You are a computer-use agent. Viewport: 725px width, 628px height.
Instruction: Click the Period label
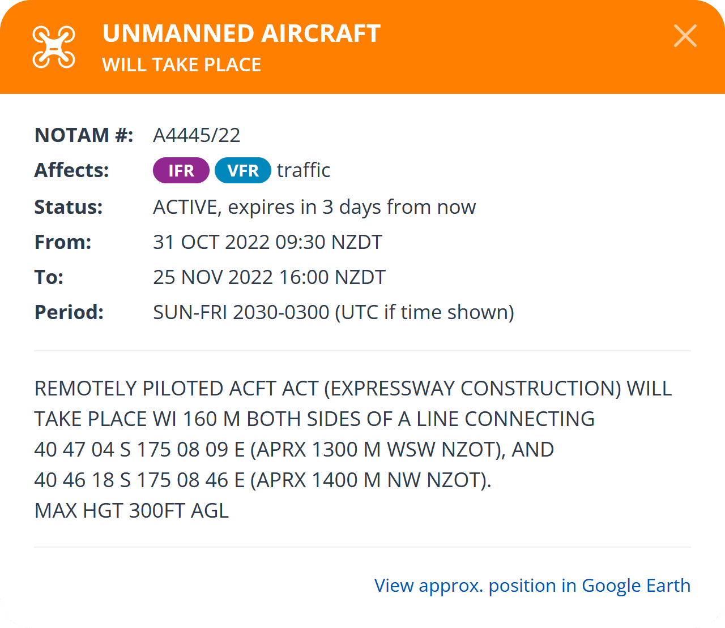(69, 312)
